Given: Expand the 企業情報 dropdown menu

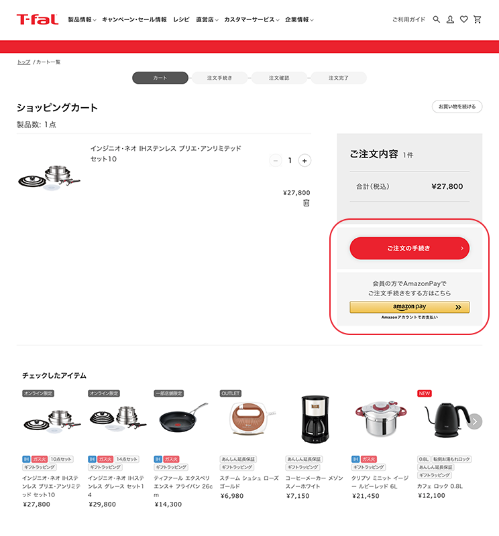Looking at the screenshot, I should coord(299,20).
